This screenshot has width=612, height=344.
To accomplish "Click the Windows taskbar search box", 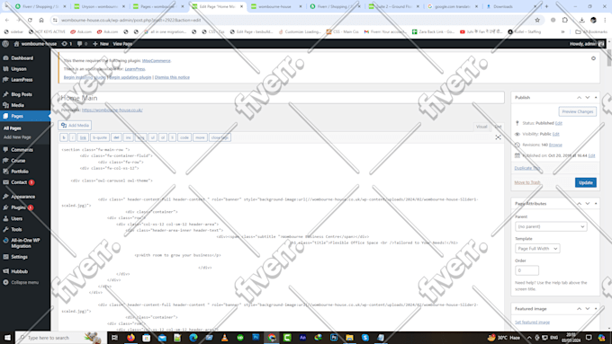I will pos(60,338).
